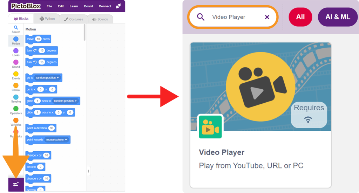Click the 'glide 1 secs to x: y:' block
The width and height of the screenshot is (359, 193).
point(50,112)
